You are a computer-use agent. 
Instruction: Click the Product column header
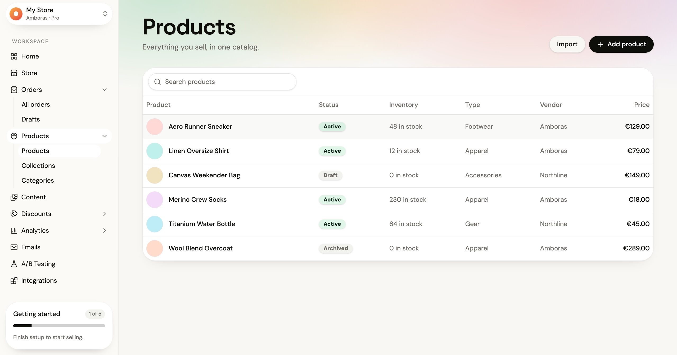(x=159, y=105)
